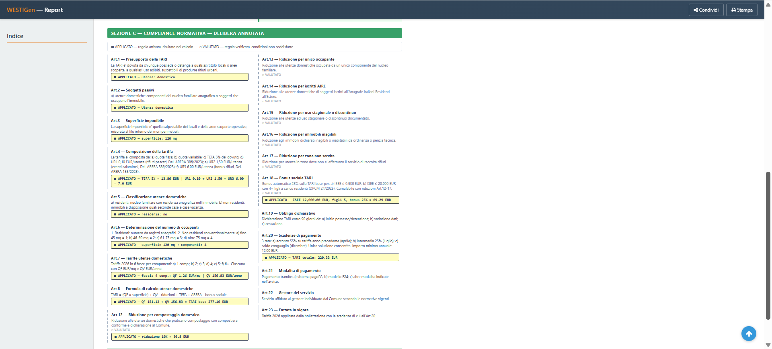Open the Indice sidebar heading
The width and height of the screenshot is (772, 349).
(15, 36)
